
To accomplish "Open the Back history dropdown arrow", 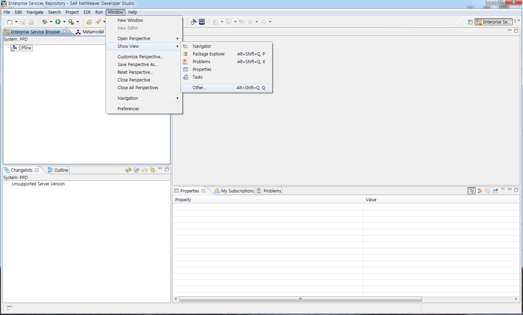I will [257, 22].
